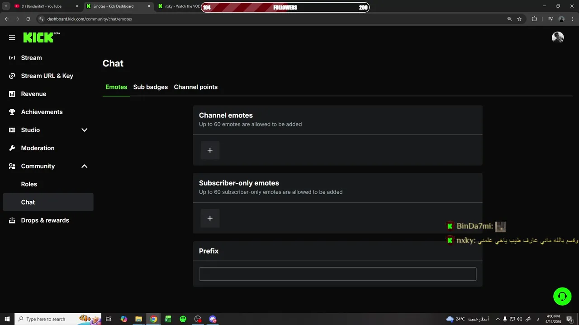Viewport: 579px width, 325px height.
Task: Open the hamburger menu beside Kick logo
Action: [x=12, y=38]
